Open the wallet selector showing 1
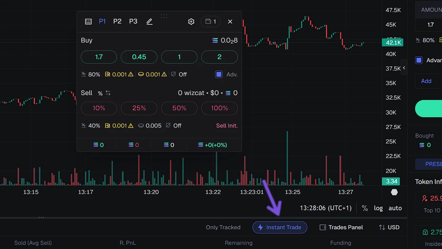442x249 pixels. coord(210,21)
